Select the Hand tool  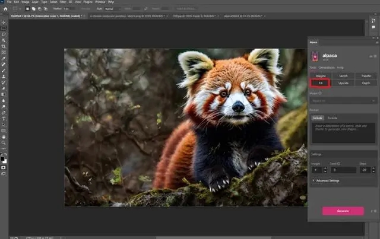coord(4,137)
